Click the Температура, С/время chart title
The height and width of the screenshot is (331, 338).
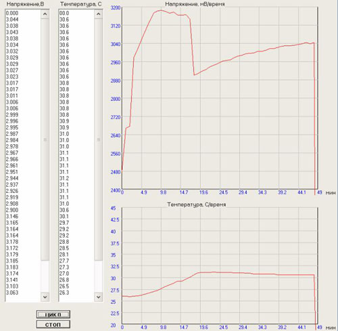coord(197,204)
